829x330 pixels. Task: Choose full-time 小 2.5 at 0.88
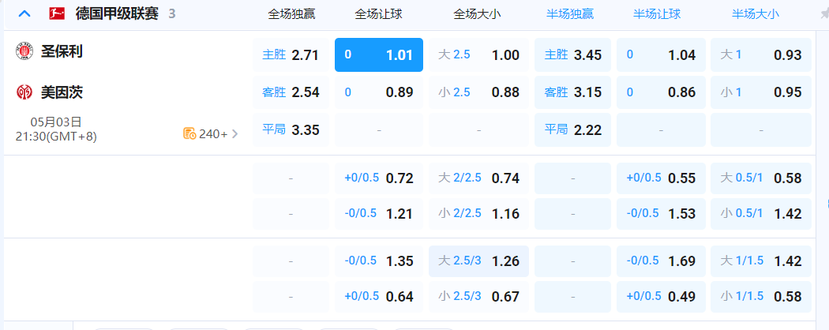478,92
